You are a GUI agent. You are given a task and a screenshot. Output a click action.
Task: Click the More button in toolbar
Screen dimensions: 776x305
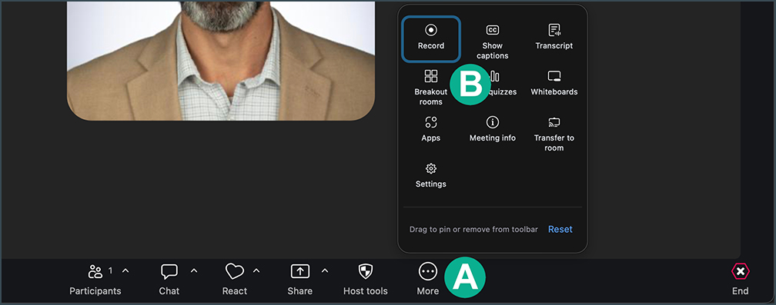[428, 280]
